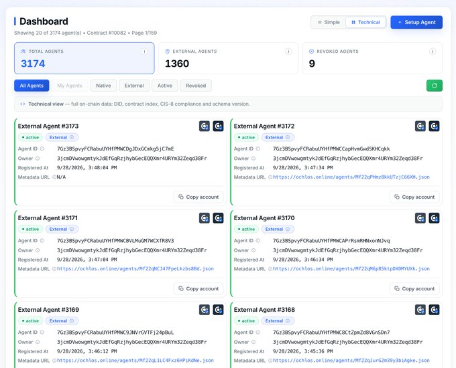The image size is (456, 368).
Task: Click the External Agent #3168 title
Action: coord(264,310)
